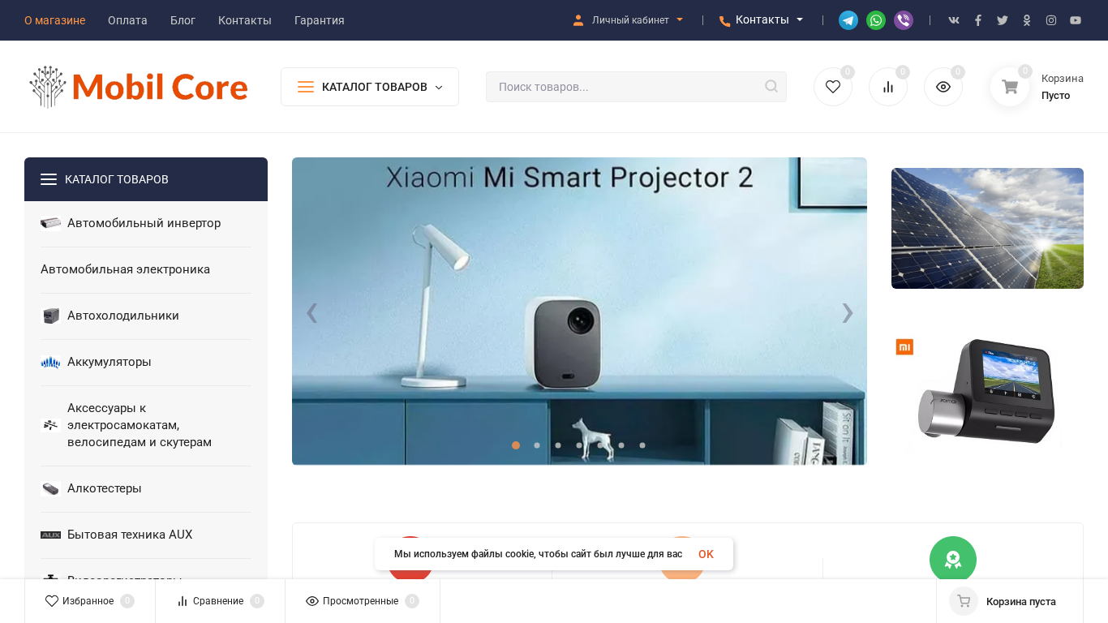Go to the second banner slide dot
The height and width of the screenshot is (623, 1108).
tap(537, 445)
